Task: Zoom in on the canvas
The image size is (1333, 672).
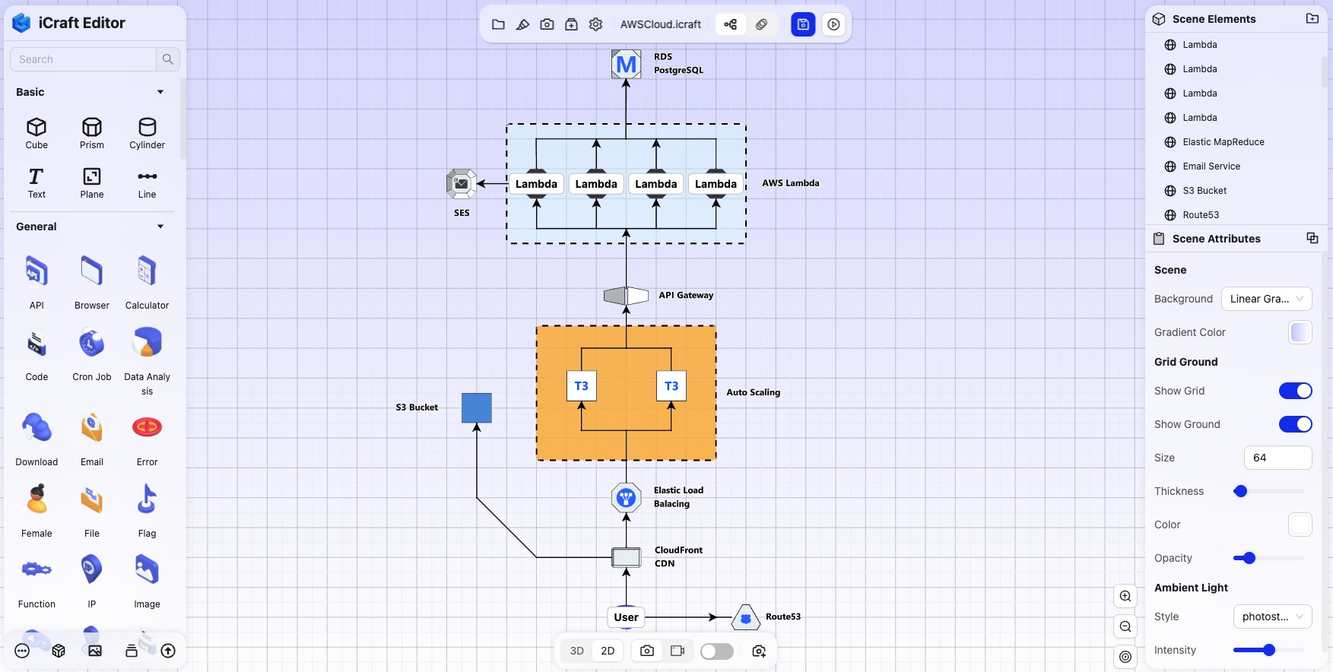Action: (1125, 596)
